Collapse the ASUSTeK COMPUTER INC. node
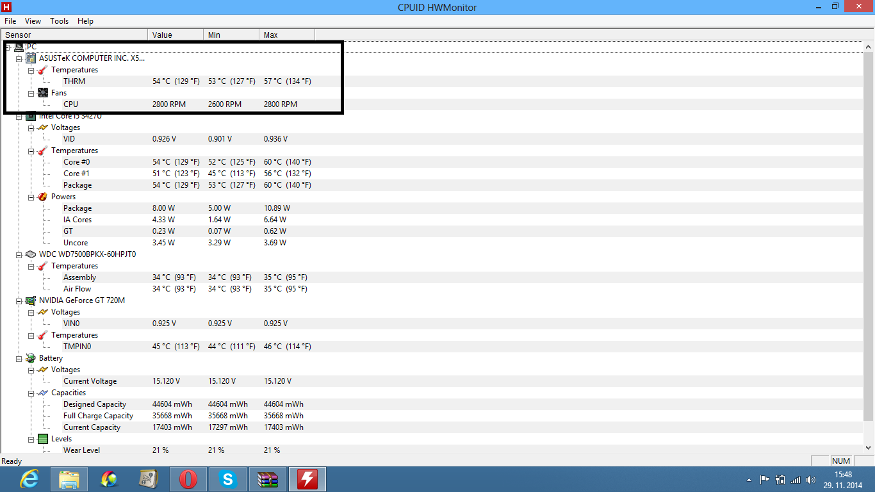 click(19, 58)
